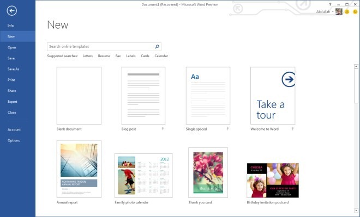Click the scrollbar up arrow

click(x=356, y=66)
